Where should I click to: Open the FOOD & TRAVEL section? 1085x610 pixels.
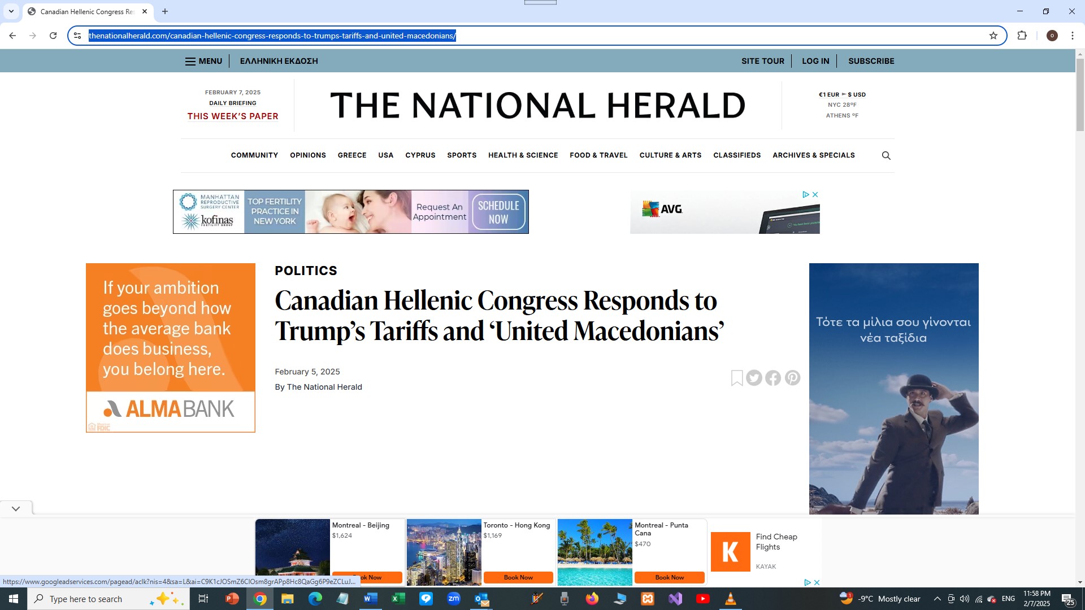598,155
